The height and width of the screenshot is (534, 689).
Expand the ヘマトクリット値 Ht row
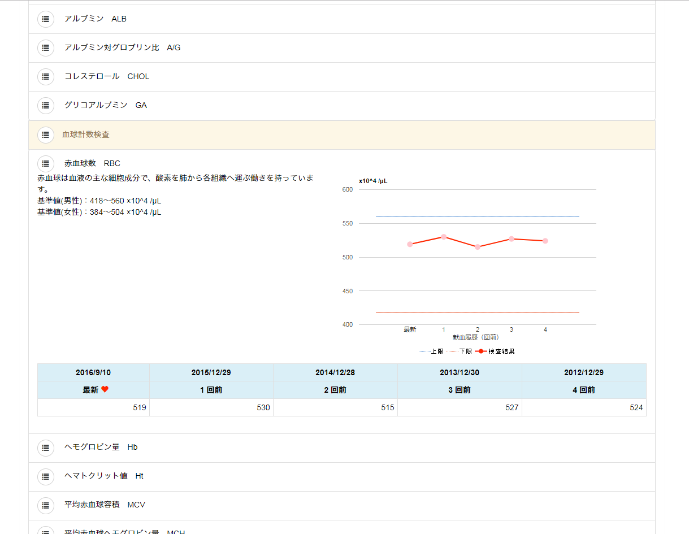[x=103, y=476]
